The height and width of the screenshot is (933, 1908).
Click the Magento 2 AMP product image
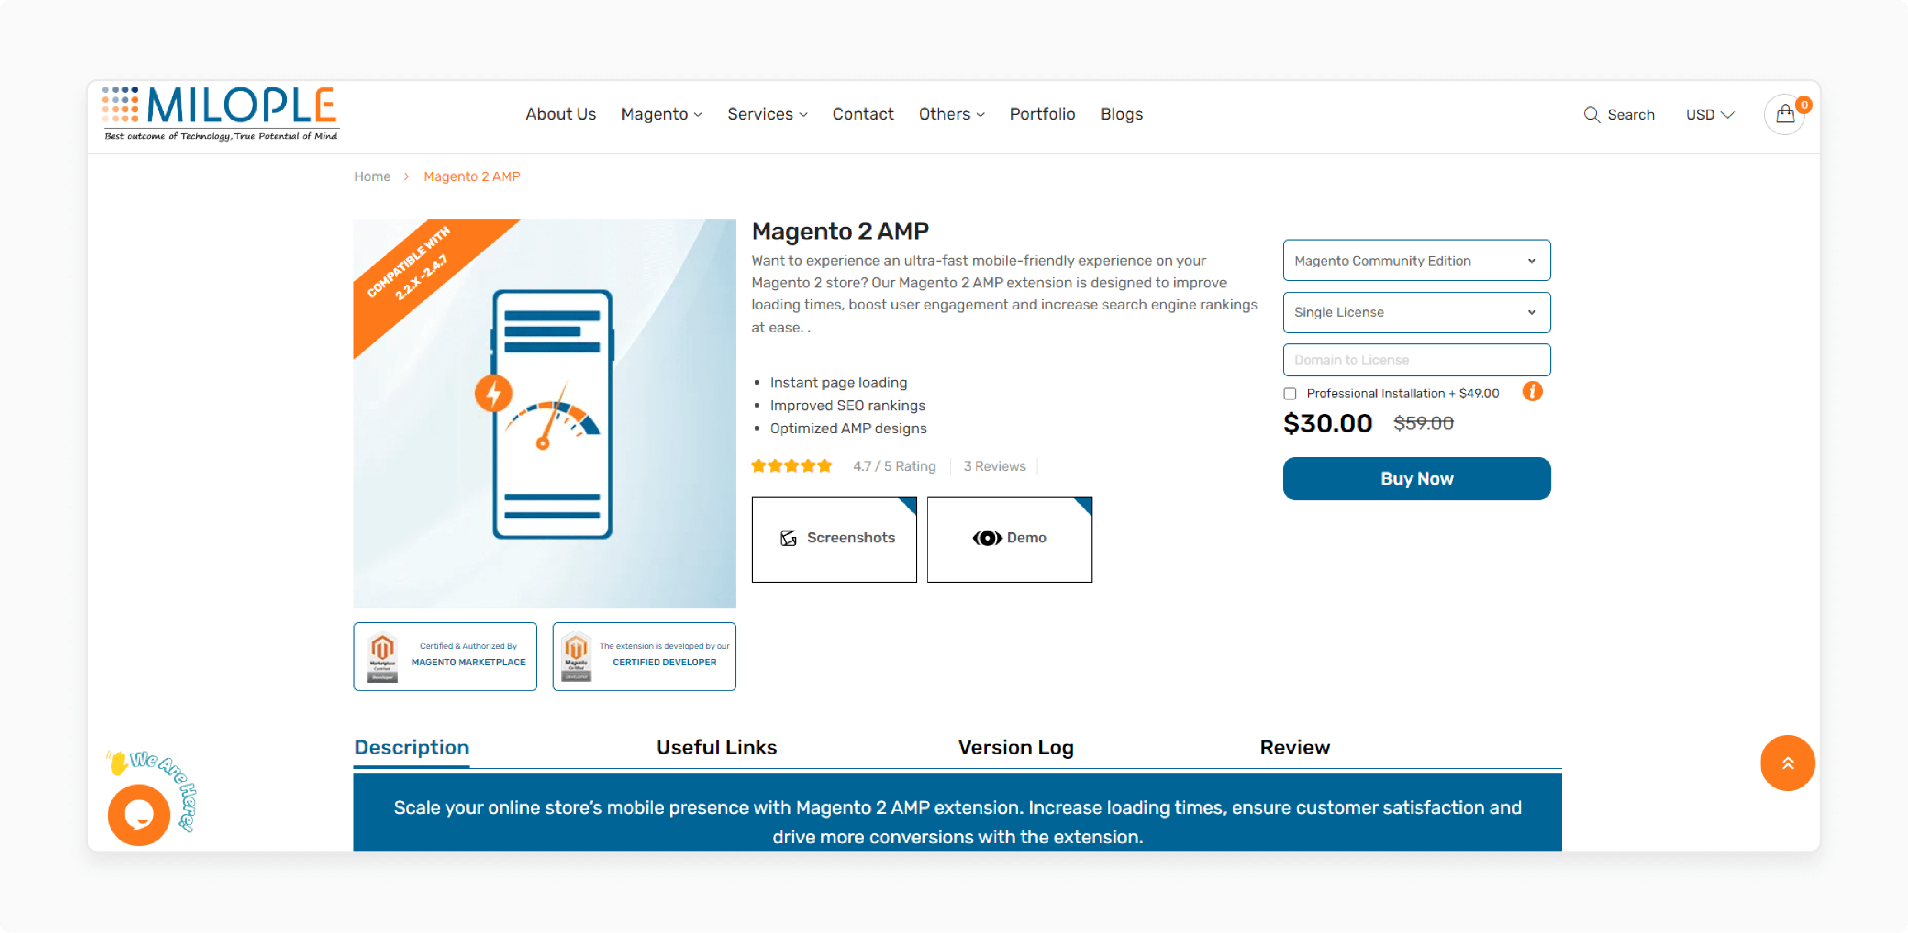[545, 413]
